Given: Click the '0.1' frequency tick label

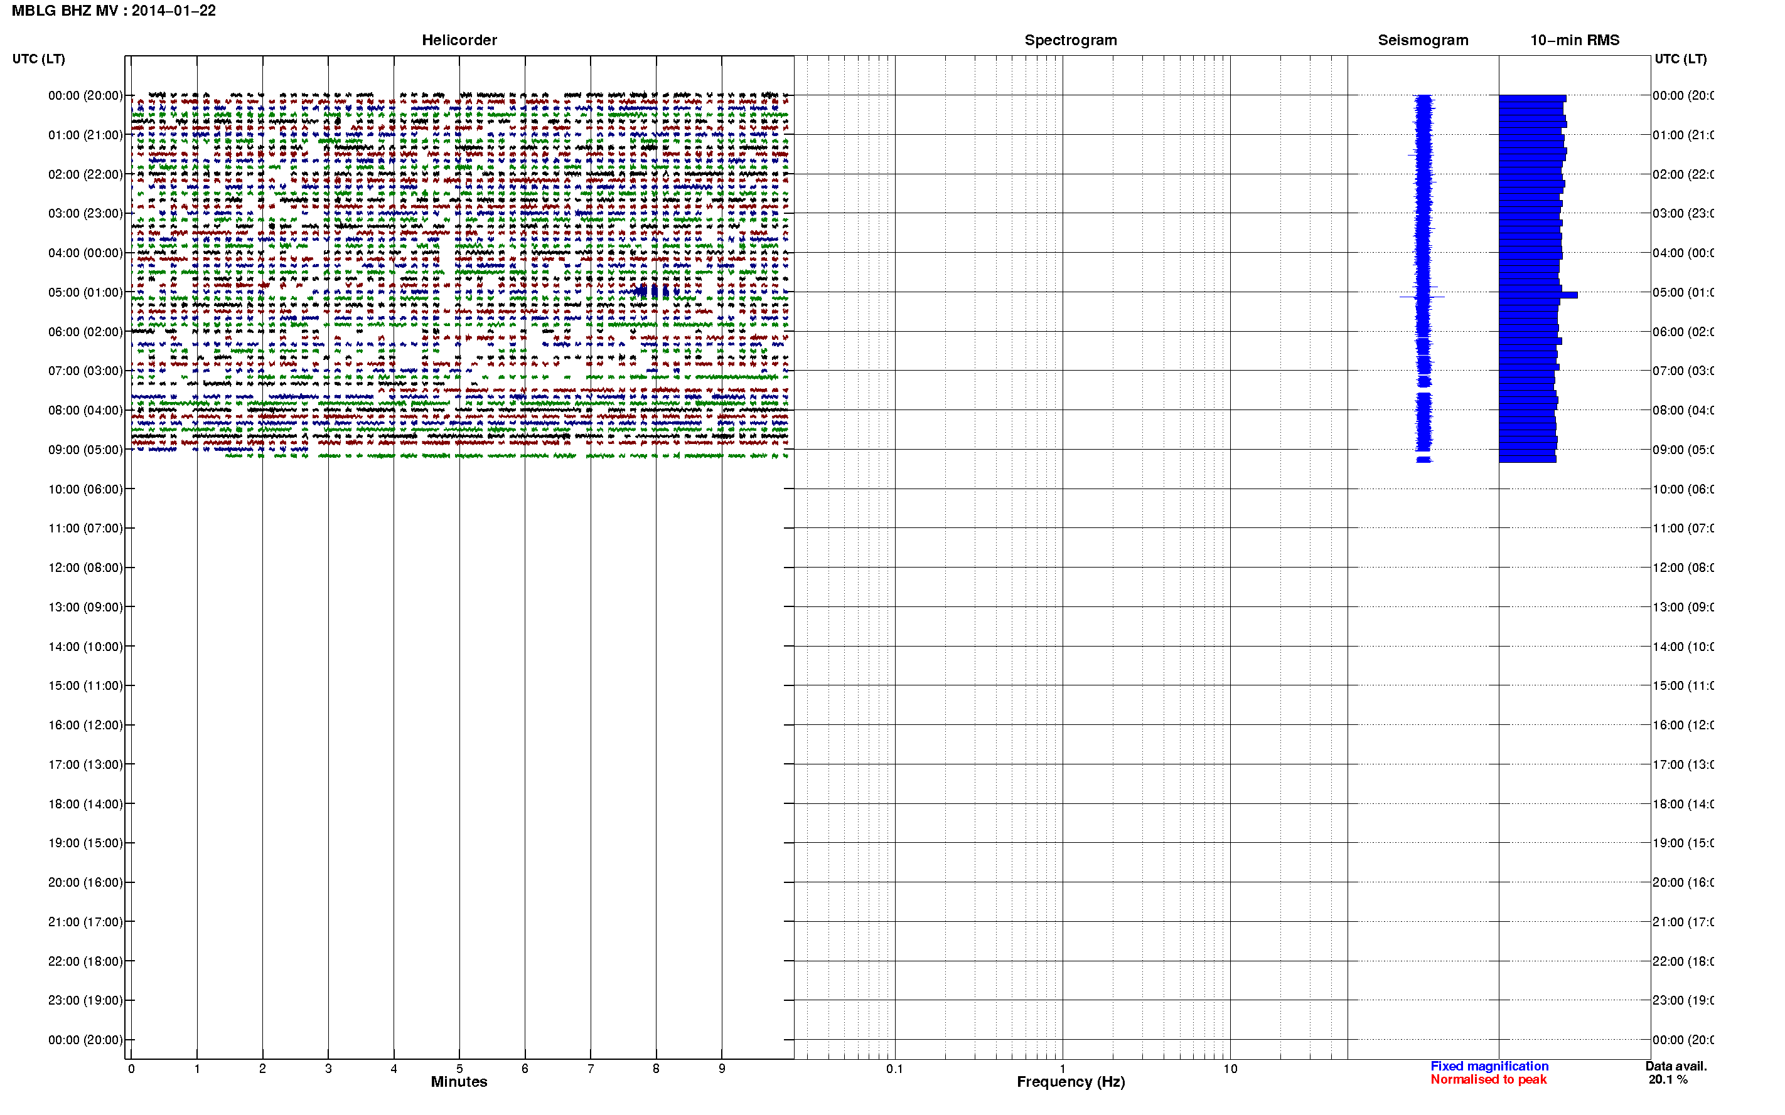Looking at the screenshot, I should pyautogui.click(x=894, y=1069).
